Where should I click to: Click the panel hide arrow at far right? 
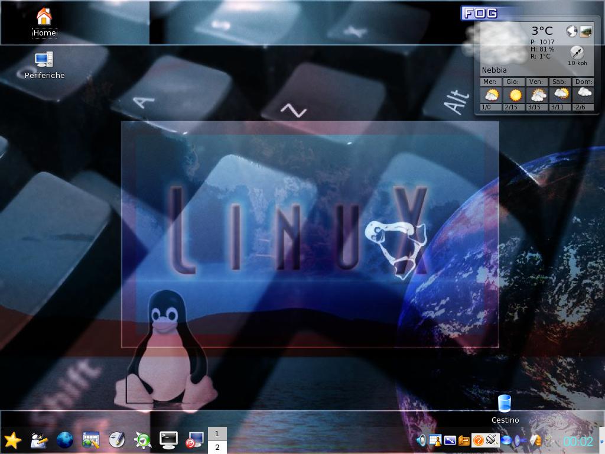tap(601, 441)
